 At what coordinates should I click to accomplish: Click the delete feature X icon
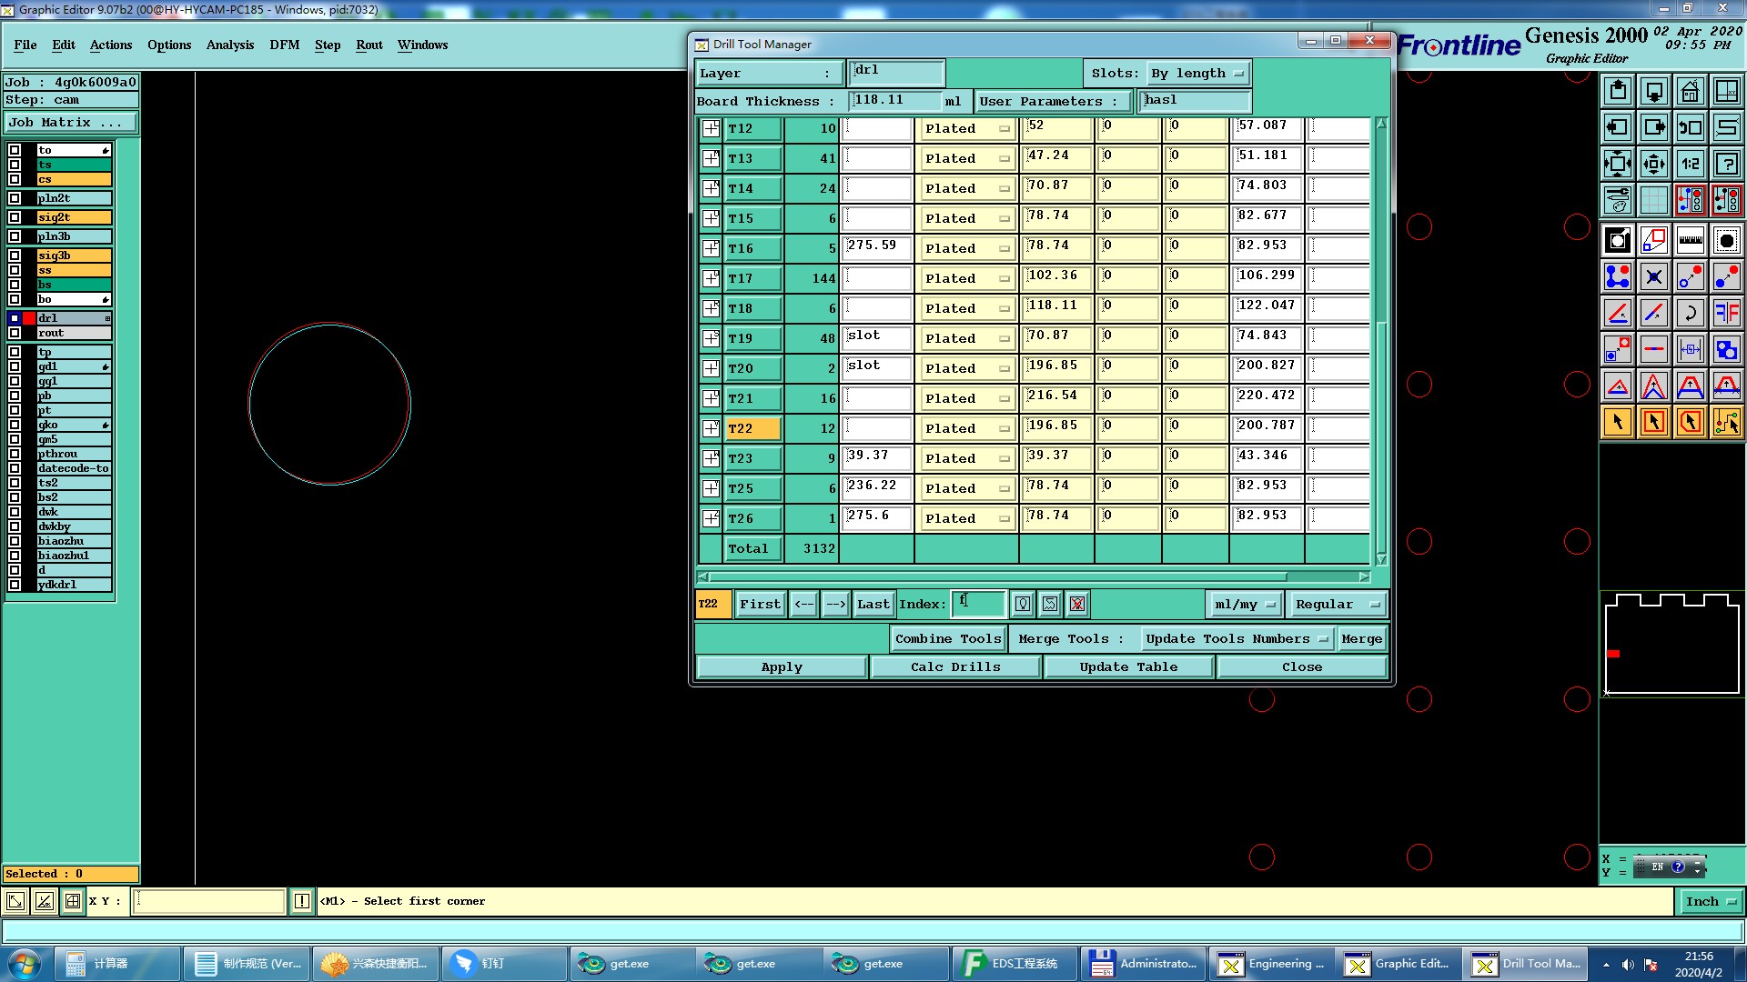tap(1654, 276)
